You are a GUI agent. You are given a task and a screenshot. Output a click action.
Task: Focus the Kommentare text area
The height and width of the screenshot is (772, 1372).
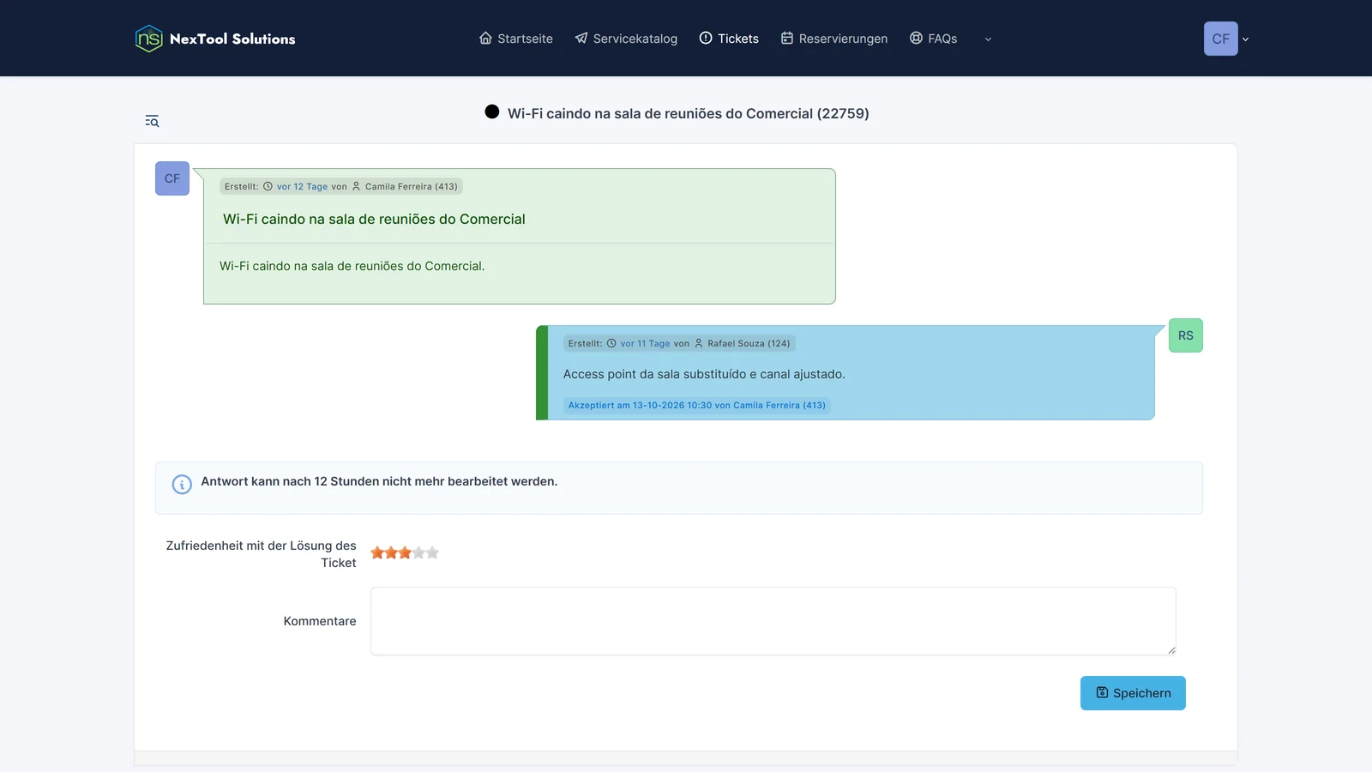(773, 621)
